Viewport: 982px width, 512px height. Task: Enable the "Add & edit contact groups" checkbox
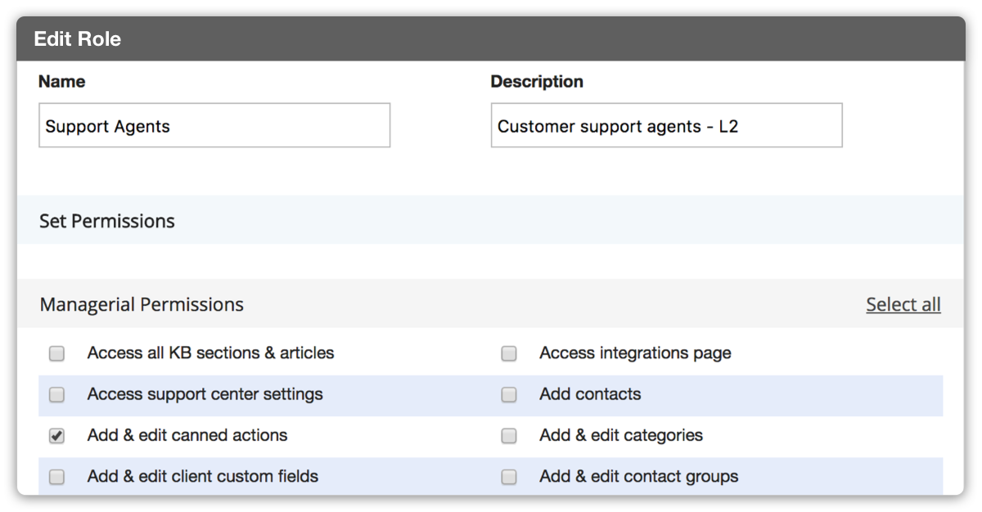(x=509, y=477)
